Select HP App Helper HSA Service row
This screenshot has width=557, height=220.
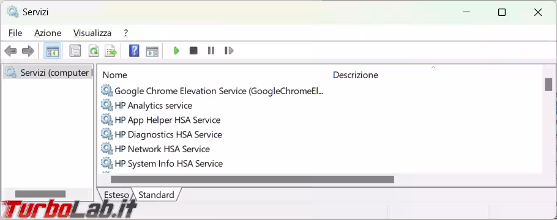(160, 120)
